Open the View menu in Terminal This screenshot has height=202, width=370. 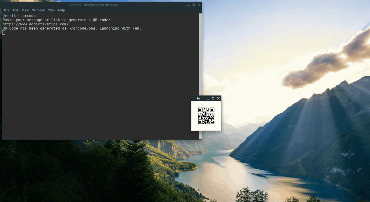click(x=25, y=10)
